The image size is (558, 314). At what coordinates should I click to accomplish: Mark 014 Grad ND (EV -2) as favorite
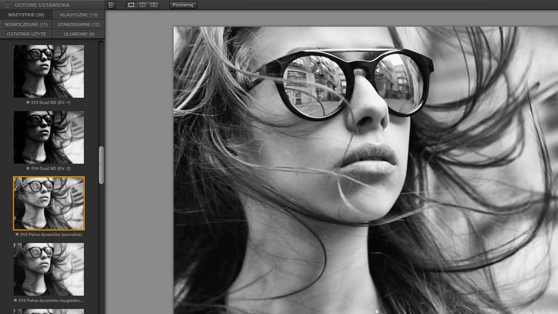[x=28, y=168]
